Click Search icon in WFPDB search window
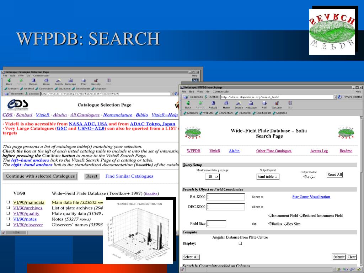Screen dimensions: 364x273 tap(239, 105)
